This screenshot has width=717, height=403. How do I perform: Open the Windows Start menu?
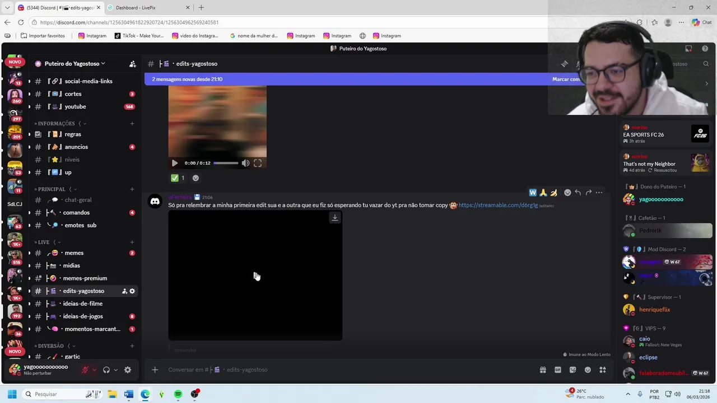pos(12,394)
